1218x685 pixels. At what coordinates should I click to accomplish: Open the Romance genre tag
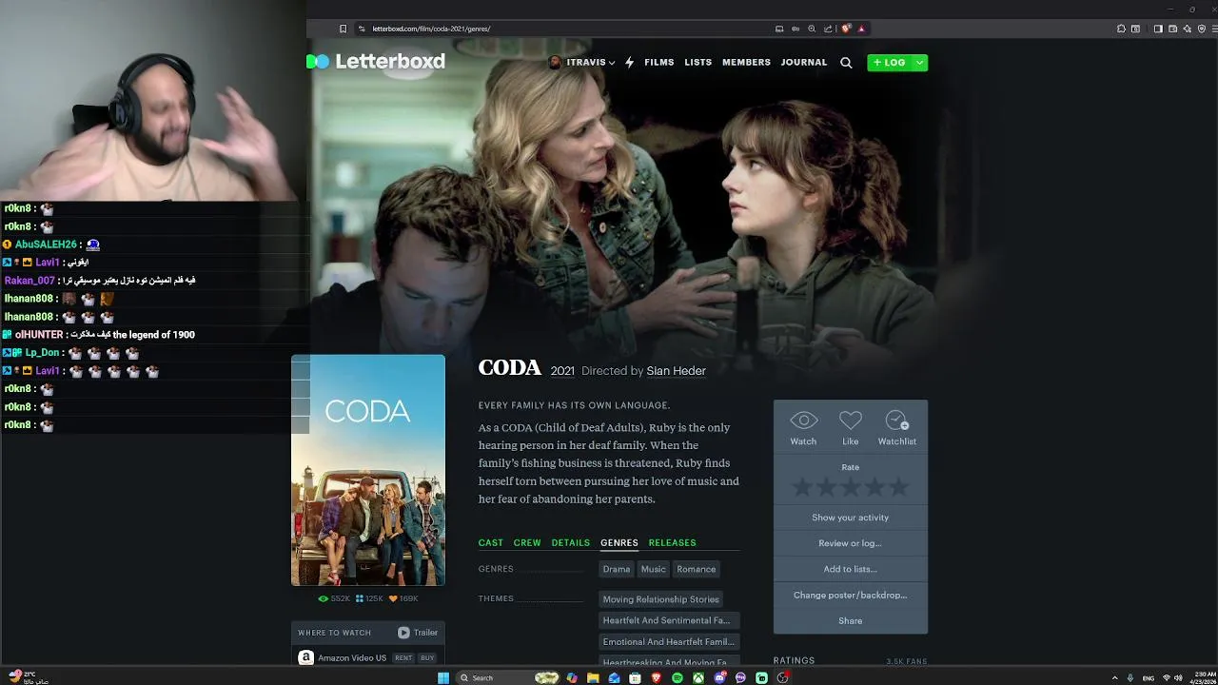click(x=696, y=569)
